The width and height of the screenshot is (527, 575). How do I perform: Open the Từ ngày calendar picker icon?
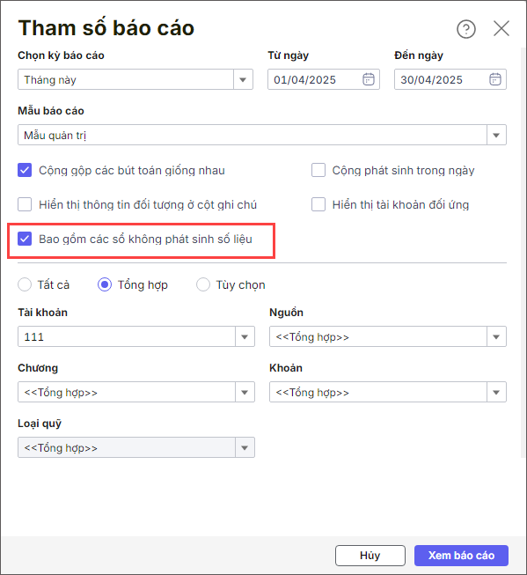click(369, 79)
